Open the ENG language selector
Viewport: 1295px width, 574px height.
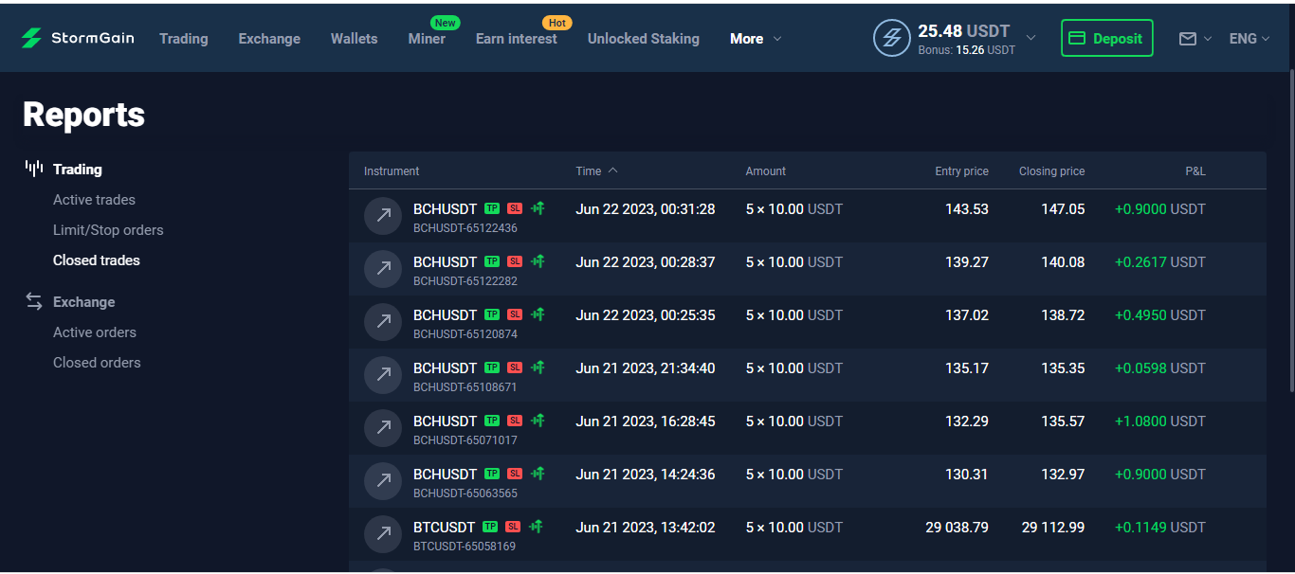click(x=1249, y=39)
